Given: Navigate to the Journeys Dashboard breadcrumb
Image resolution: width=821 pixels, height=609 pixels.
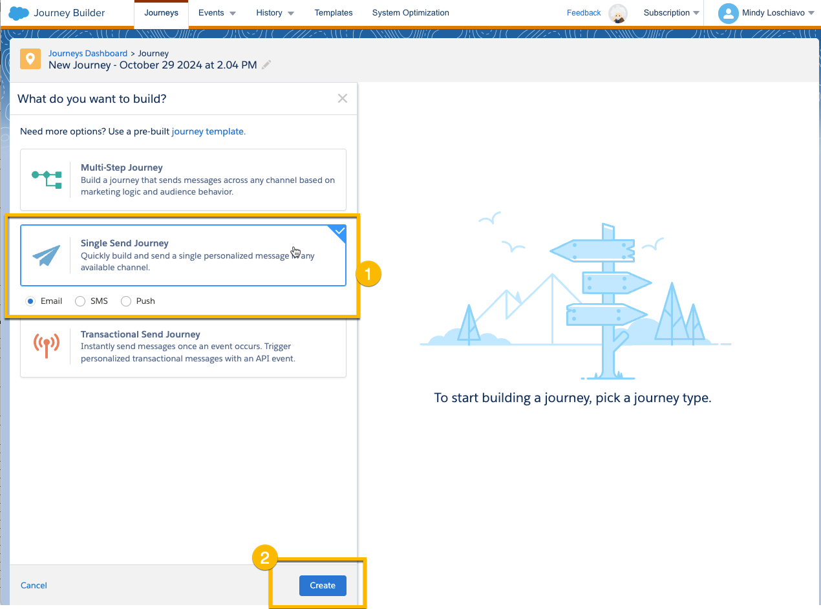Looking at the screenshot, I should tap(87, 53).
